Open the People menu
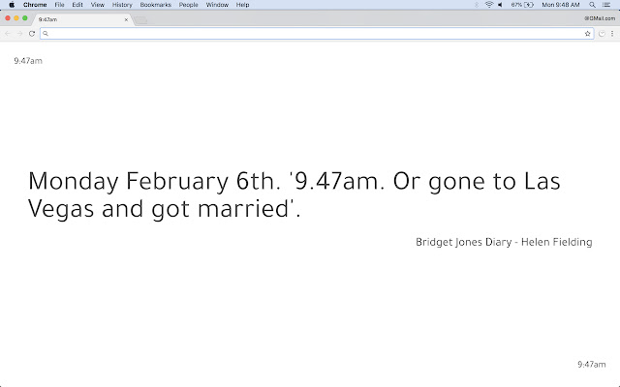This screenshot has height=387, width=620. (x=187, y=5)
